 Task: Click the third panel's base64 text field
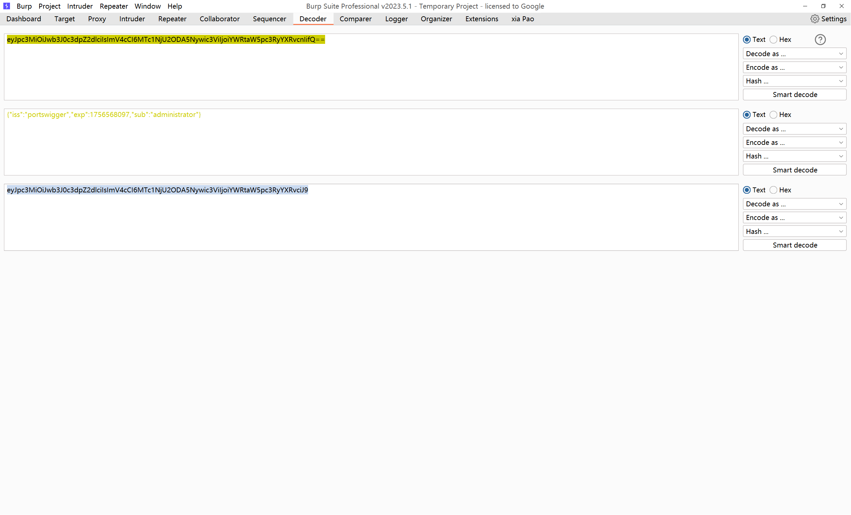(371, 217)
